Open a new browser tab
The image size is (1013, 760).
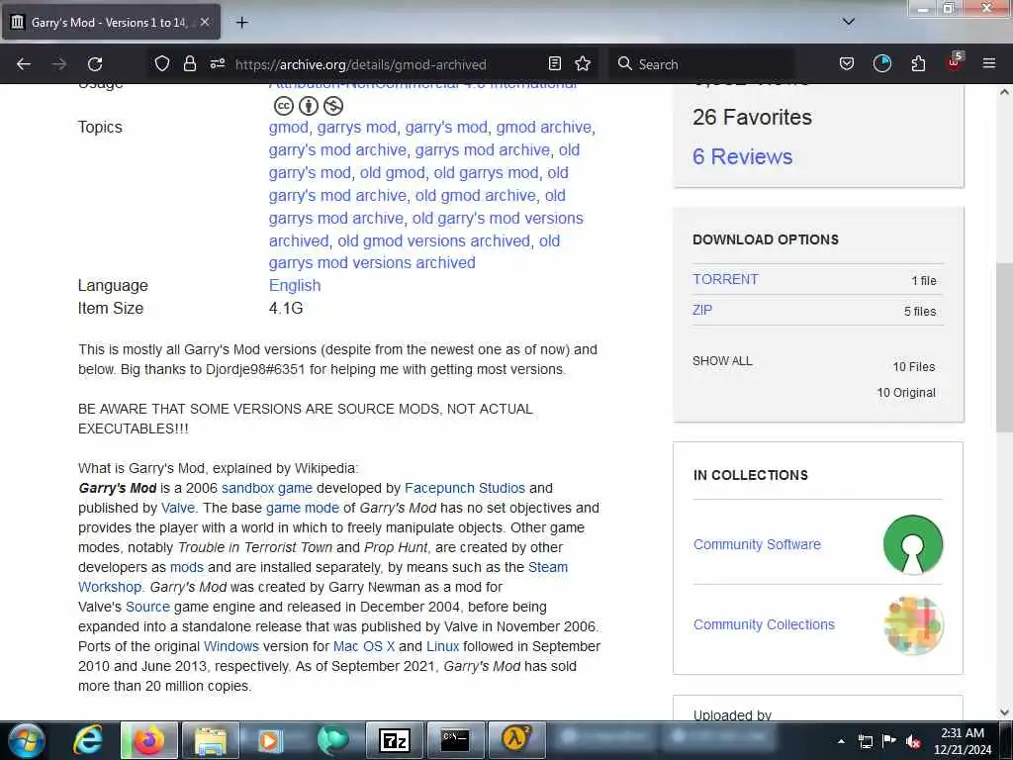241,23
